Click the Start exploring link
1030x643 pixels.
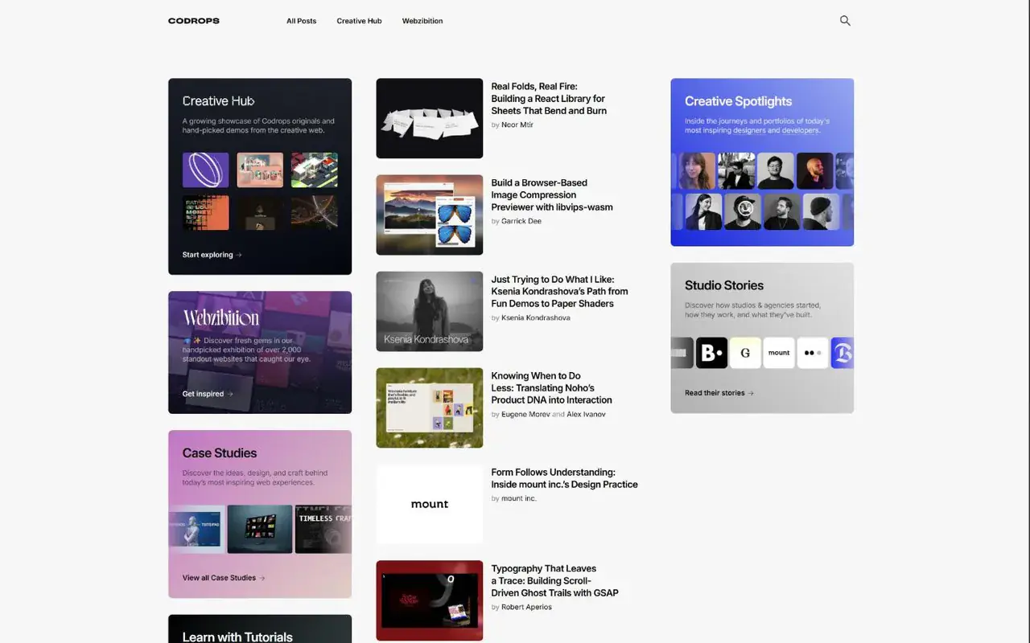click(212, 255)
